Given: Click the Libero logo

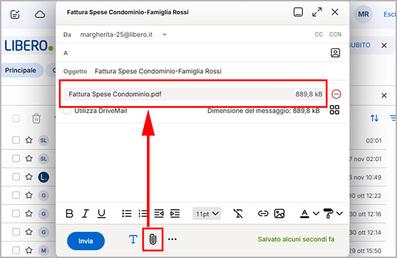Looking at the screenshot, I should click(x=28, y=46).
